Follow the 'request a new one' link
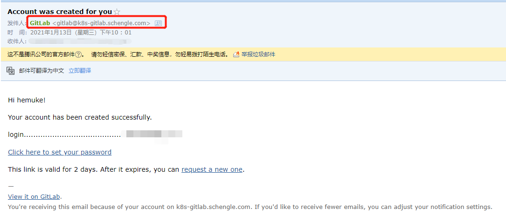 [x=212, y=169]
